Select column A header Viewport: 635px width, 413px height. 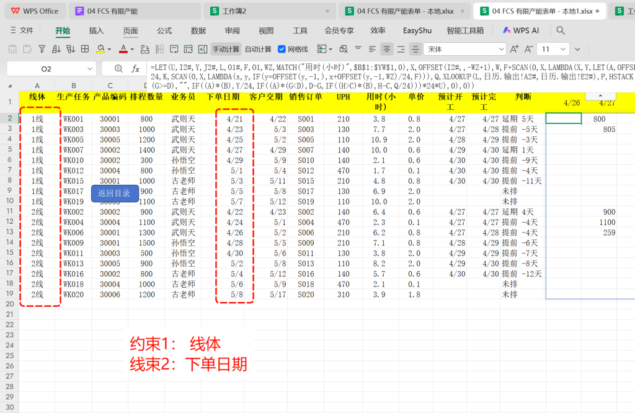(37, 86)
